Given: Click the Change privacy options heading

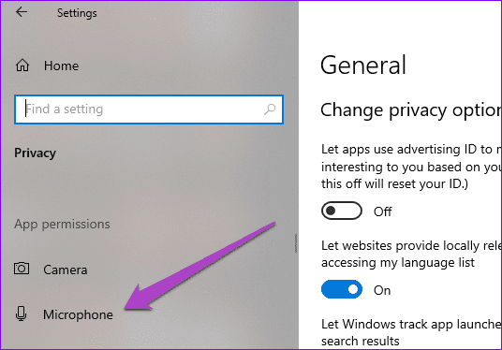Looking at the screenshot, I should click(x=411, y=110).
